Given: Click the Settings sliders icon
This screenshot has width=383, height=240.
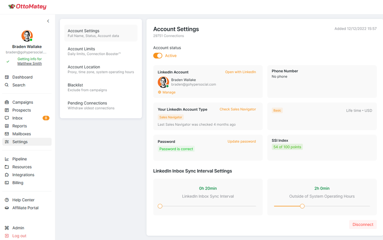Looking at the screenshot, I should tap(7, 142).
